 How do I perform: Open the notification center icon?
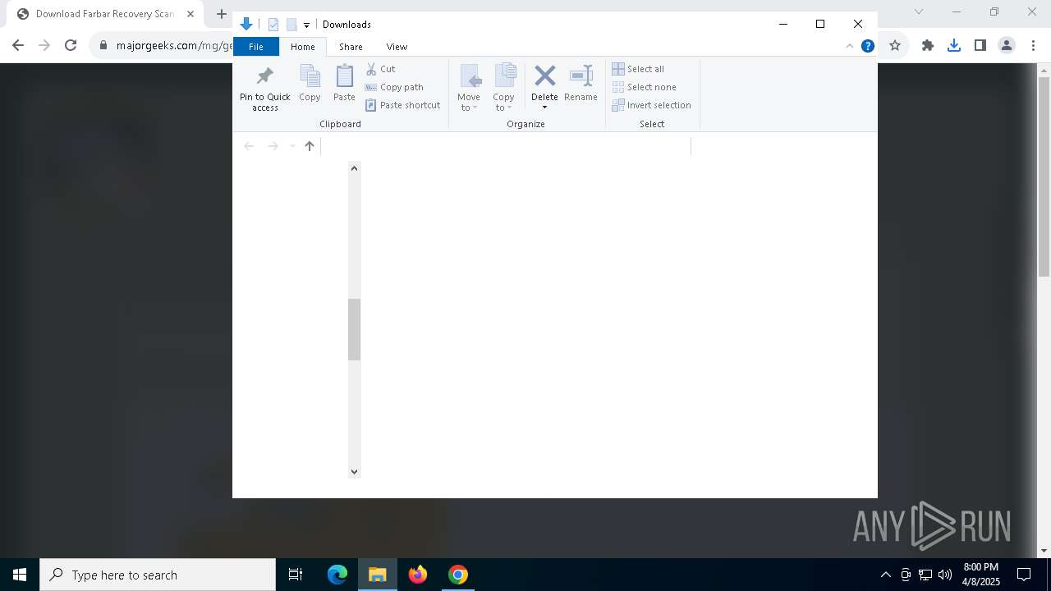pyautogui.click(x=1024, y=575)
